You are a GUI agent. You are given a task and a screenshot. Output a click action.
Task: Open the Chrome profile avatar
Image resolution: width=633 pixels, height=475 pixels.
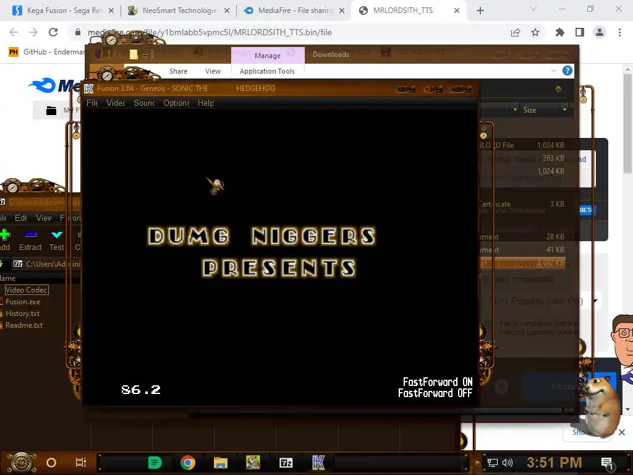click(600, 32)
